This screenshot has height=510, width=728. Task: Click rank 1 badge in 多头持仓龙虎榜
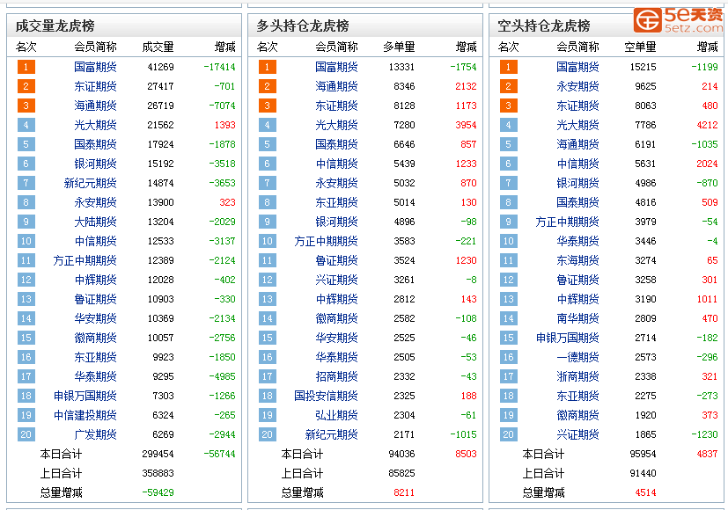tap(268, 67)
